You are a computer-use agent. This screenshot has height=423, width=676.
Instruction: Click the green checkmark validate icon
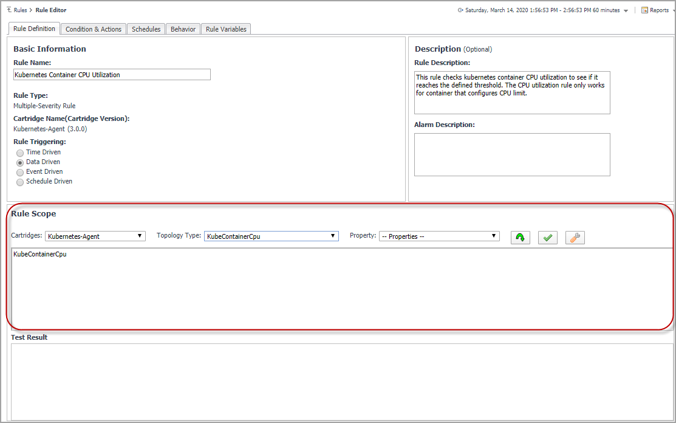[547, 238]
